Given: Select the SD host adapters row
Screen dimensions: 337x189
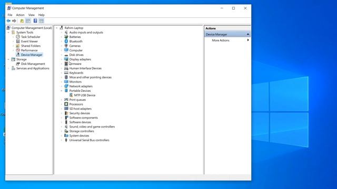Looking at the screenshot, I should click(80, 109).
